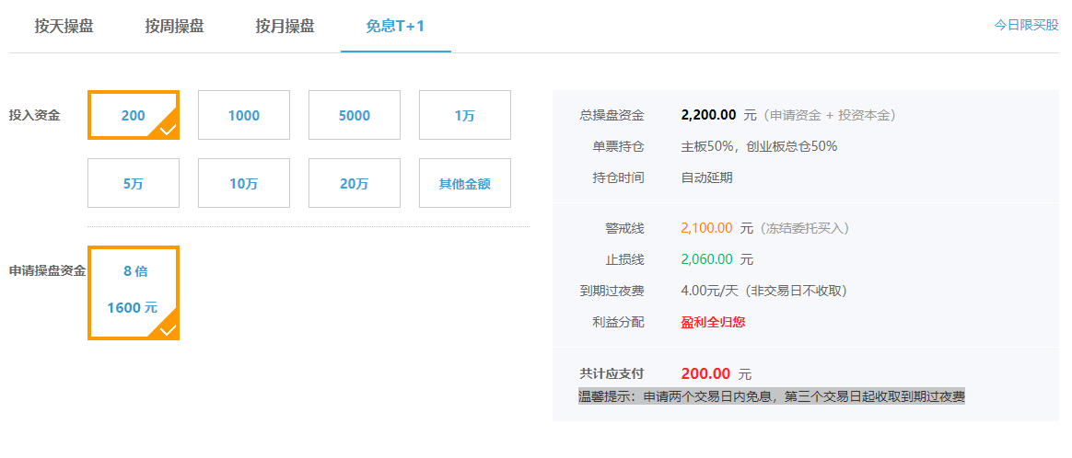Click the 到期过夜费 label
Screen dimensions: 1072x458
(x=612, y=291)
